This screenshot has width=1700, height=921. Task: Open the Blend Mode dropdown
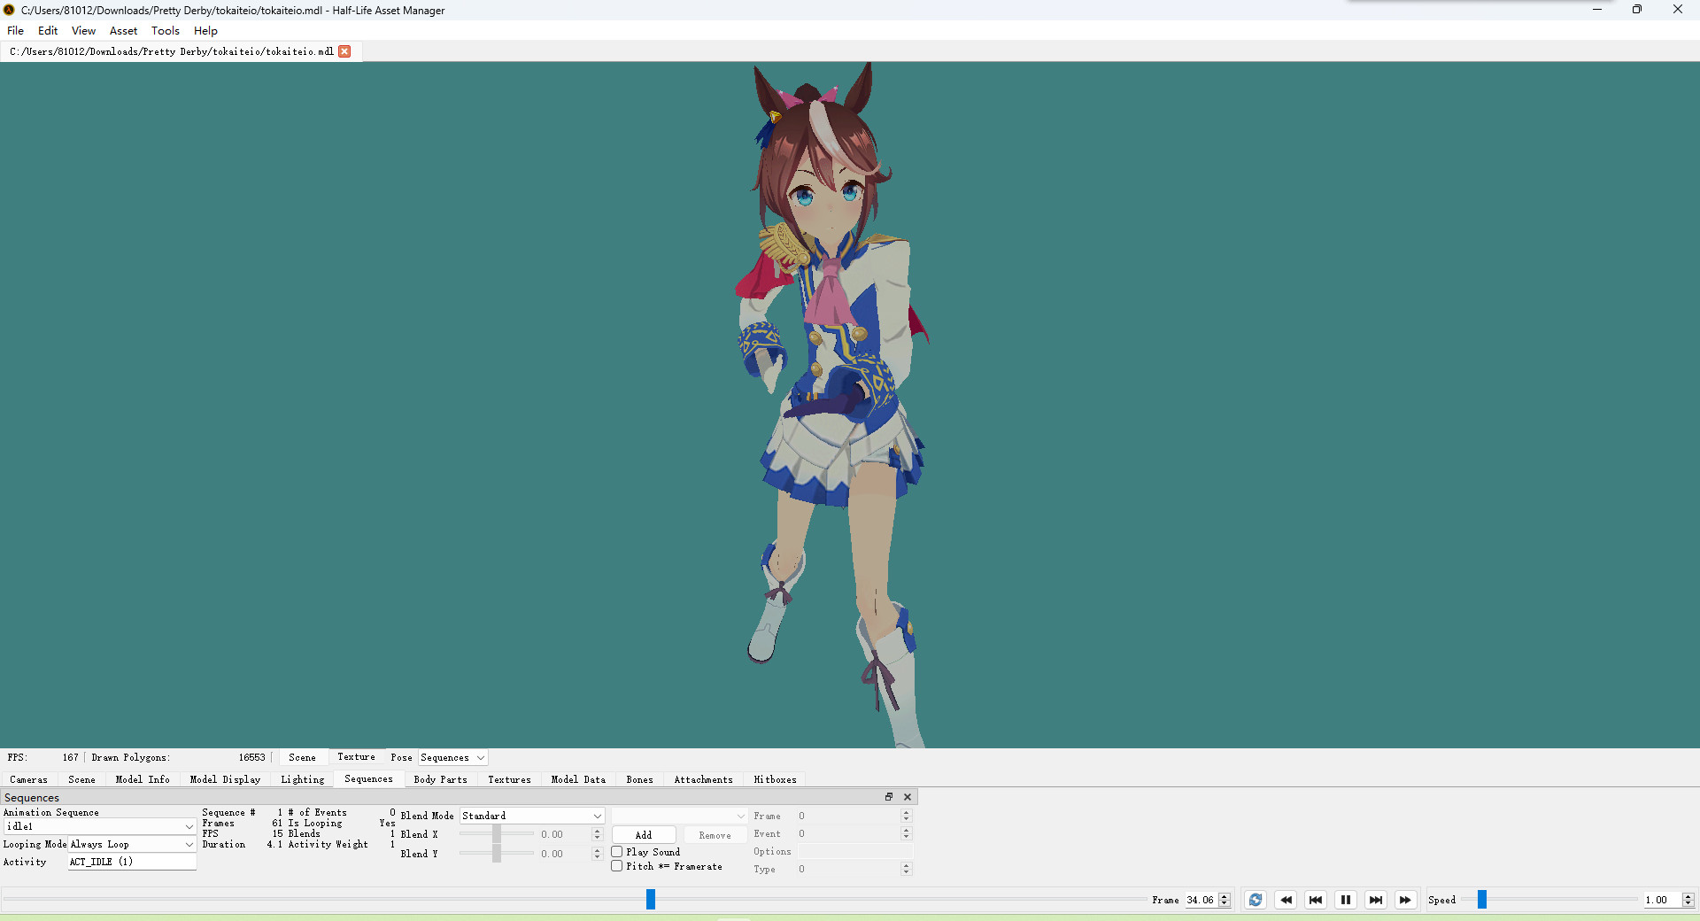(531, 816)
